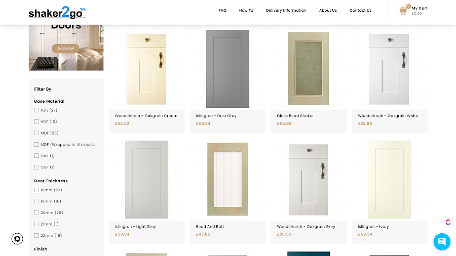Enable the HDF (10) filter checkbox
The height and width of the screenshot is (256, 456).
click(x=36, y=121)
